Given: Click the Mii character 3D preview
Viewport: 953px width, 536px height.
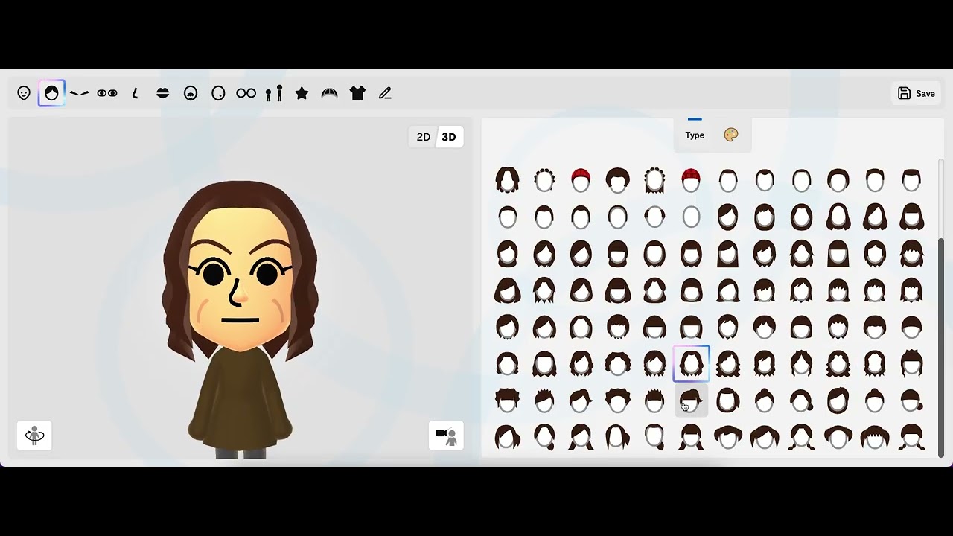Looking at the screenshot, I should [240, 319].
